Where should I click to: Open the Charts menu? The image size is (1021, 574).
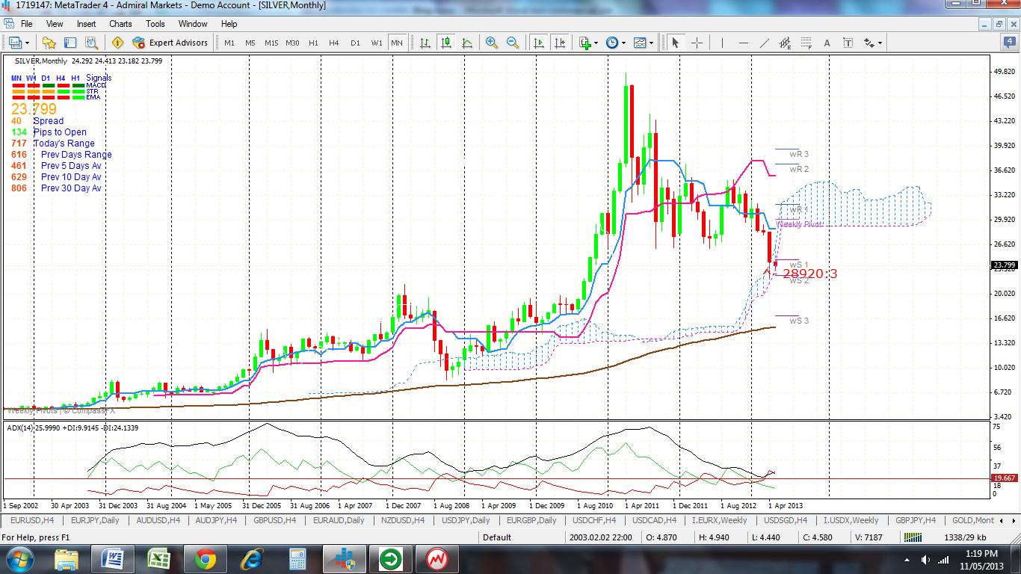coord(120,24)
